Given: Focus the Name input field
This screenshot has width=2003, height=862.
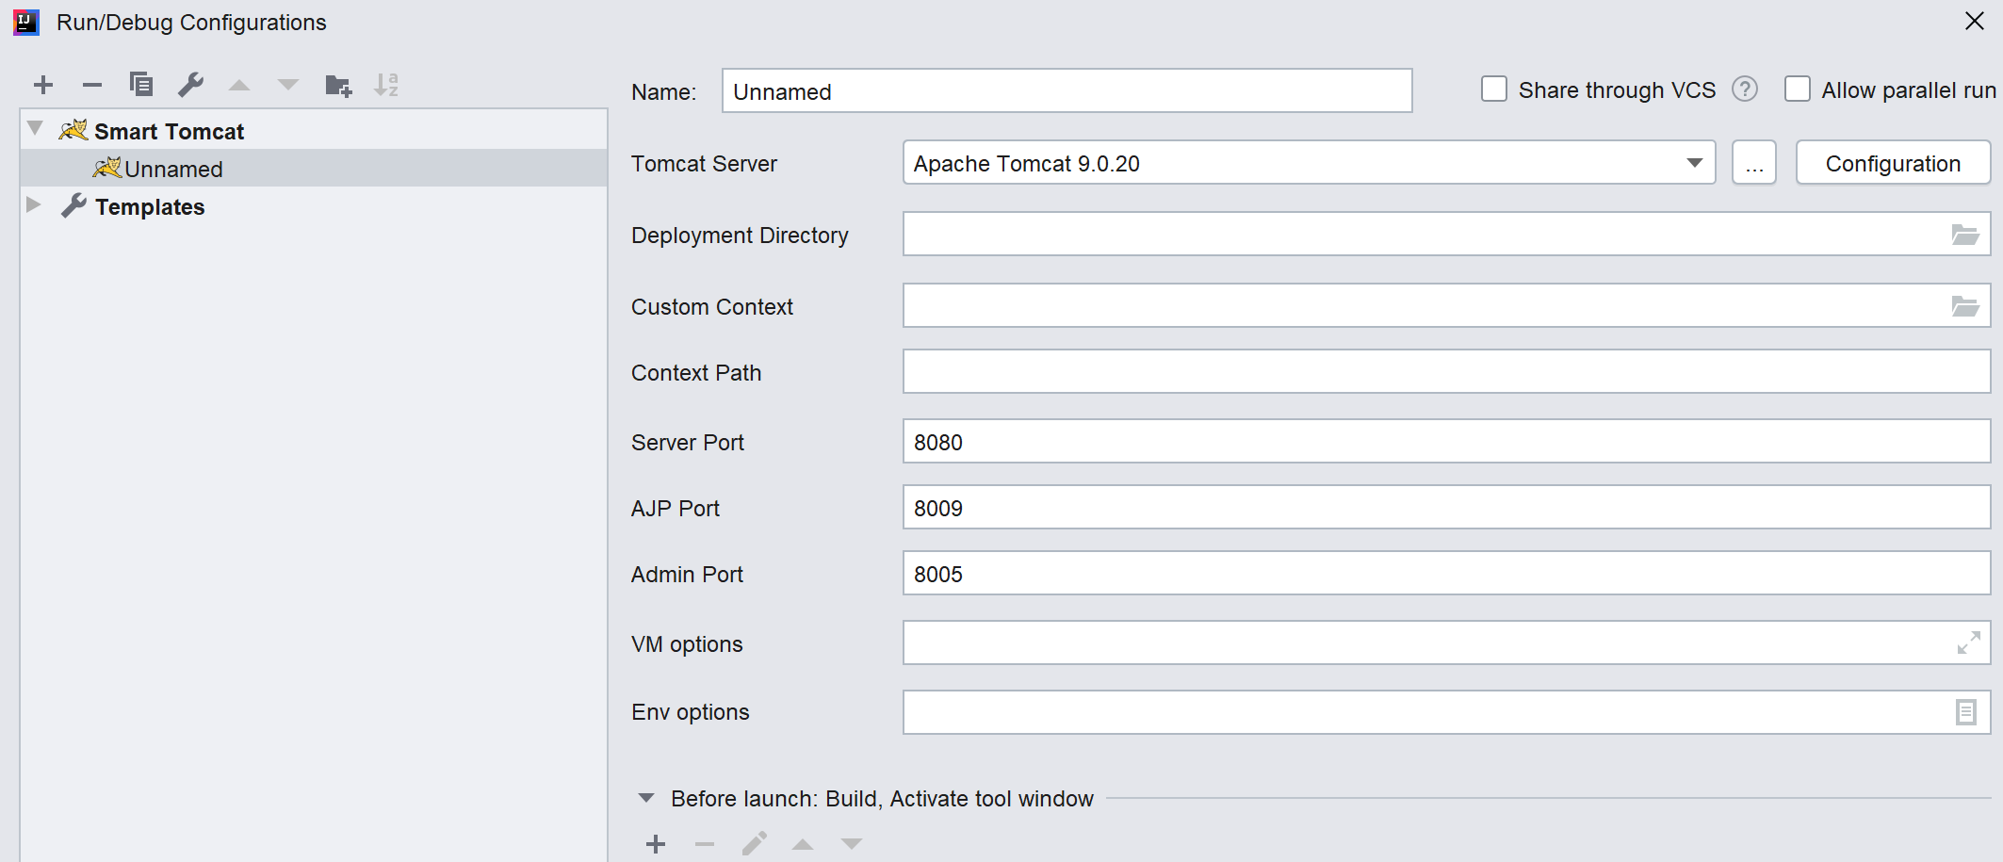Looking at the screenshot, I should point(1067,91).
